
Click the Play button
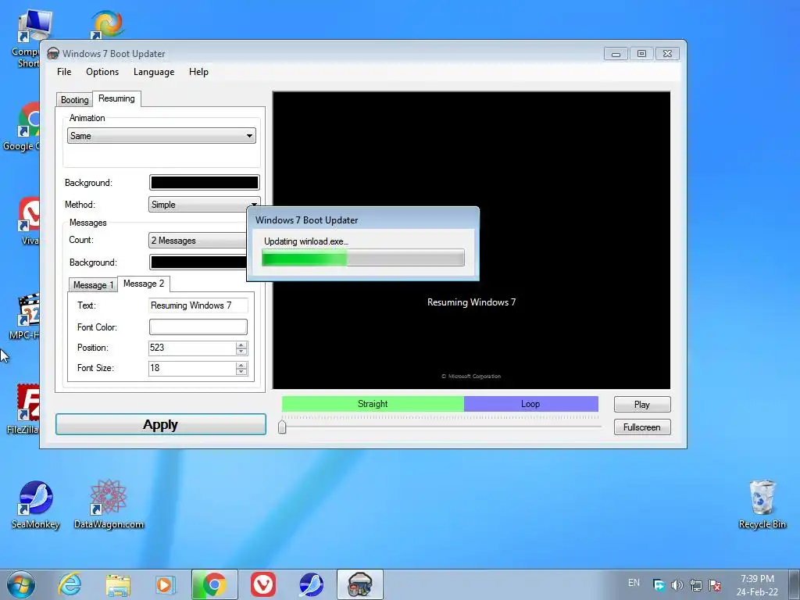click(x=642, y=405)
